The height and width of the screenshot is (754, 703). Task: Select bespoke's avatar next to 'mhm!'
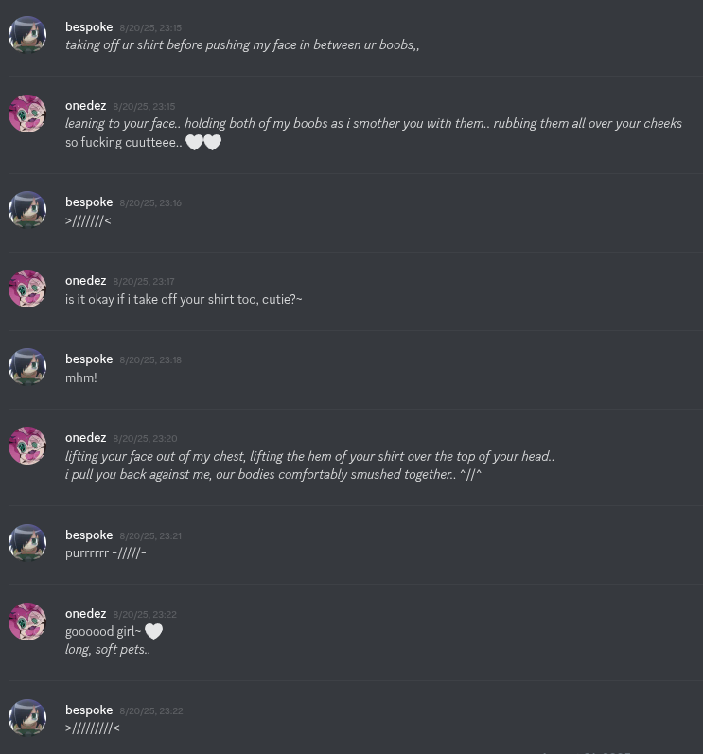point(27,367)
